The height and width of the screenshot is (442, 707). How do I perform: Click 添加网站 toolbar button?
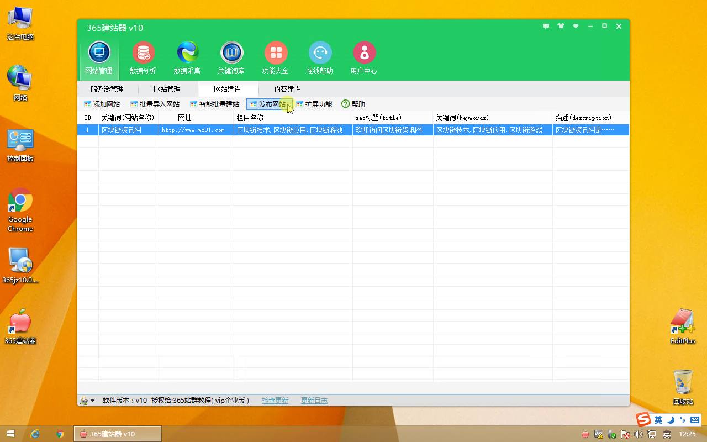click(x=102, y=104)
